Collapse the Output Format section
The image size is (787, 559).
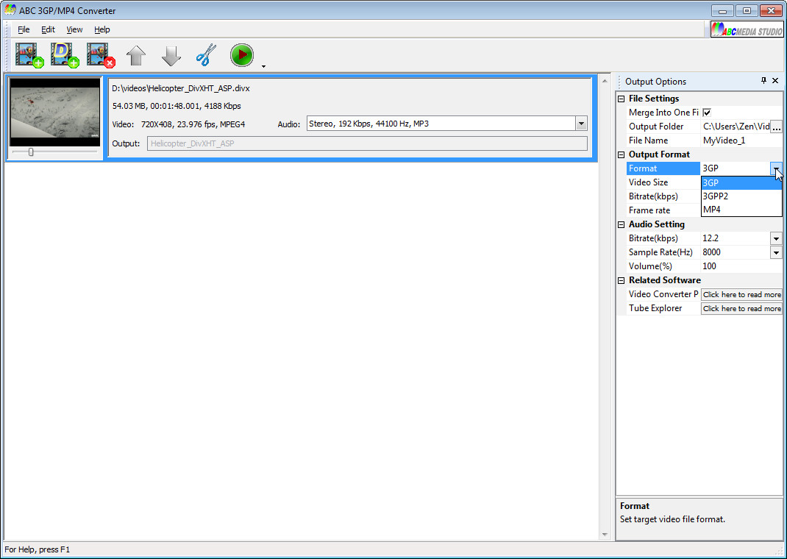coord(622,154)
